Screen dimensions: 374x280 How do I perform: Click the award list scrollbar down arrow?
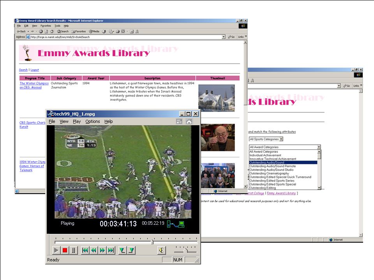point(319,188)
